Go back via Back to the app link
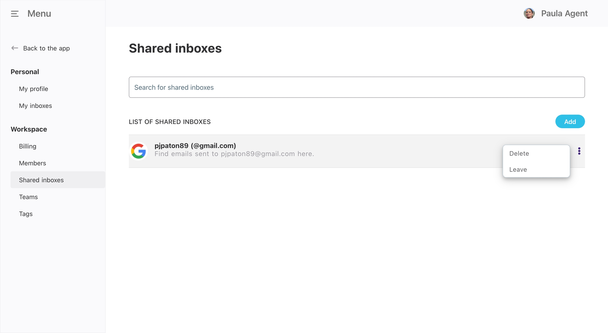The width and height of the screenshot is (608, 333). 46,48
